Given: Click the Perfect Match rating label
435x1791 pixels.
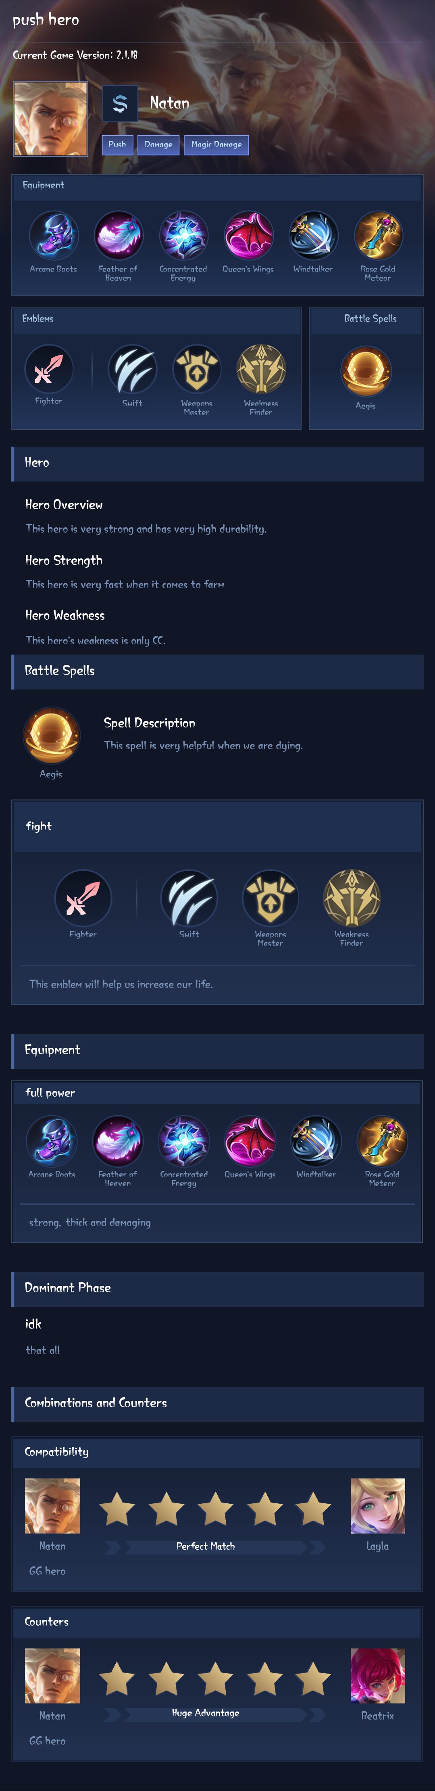Looking at the screenshot, I should (206, 1546).
